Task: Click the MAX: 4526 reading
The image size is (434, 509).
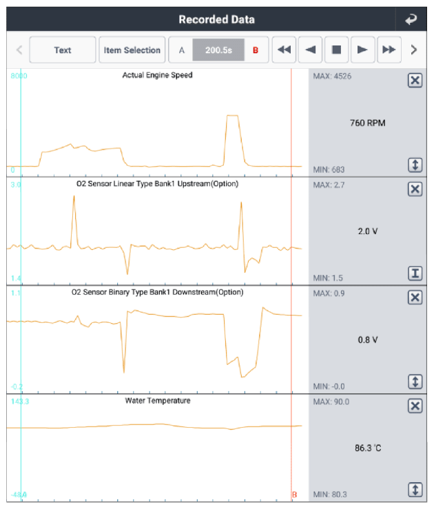Action: [332, 76]
